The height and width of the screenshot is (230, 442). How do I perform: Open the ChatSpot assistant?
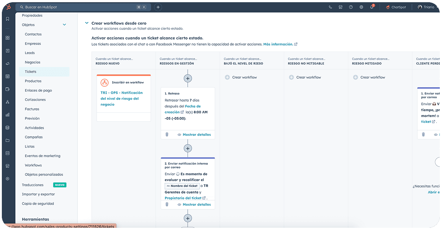click(396, 7)
